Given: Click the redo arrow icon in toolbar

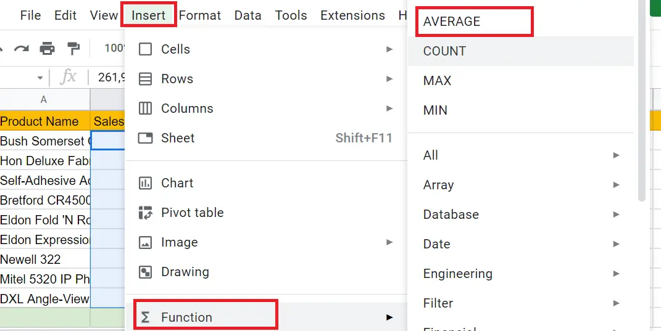Looking at the screenshot, I should click(x=20, y=49).
